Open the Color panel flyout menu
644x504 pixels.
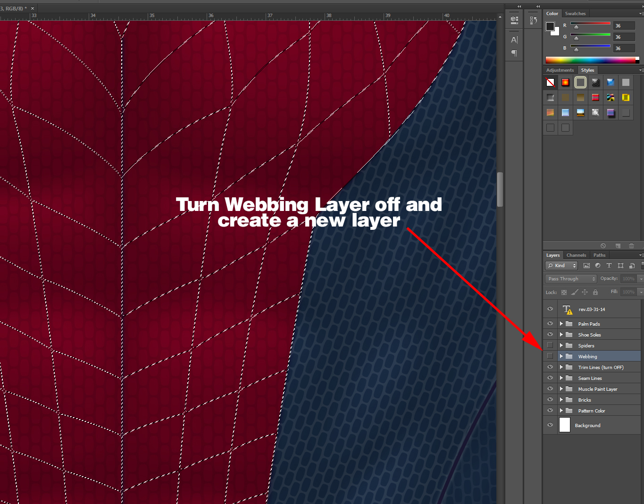point(641,14)
